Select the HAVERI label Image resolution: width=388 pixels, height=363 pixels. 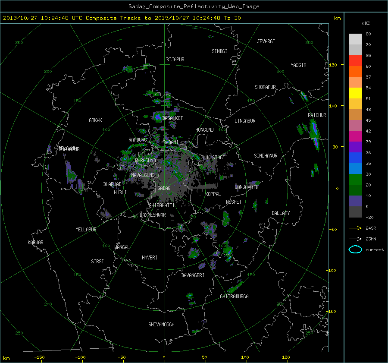point(150,258)
